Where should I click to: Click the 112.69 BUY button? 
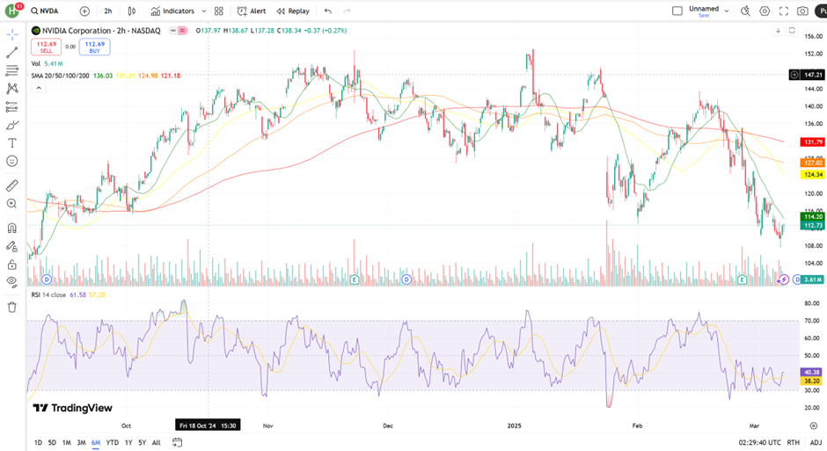(94, 47)
